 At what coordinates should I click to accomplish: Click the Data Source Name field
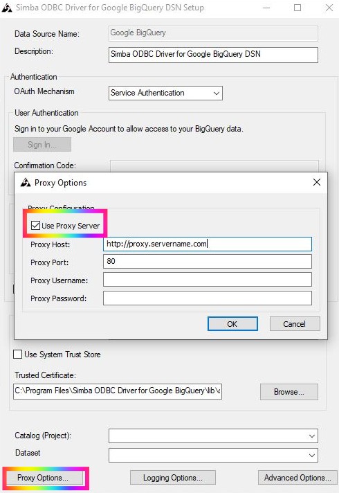(x=213, y=33)
